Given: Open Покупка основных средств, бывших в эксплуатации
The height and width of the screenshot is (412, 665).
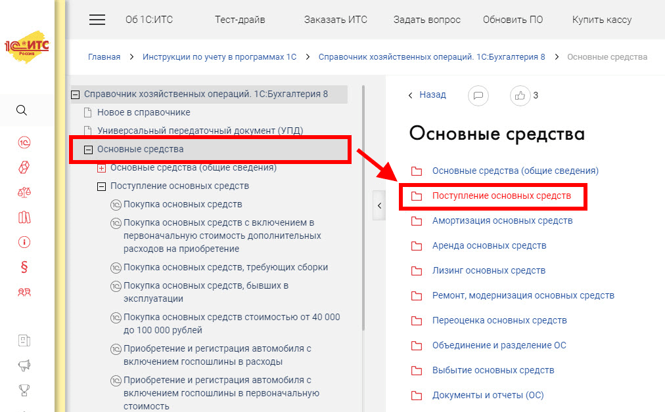Looking at the screenshot, I should point(206,292).
